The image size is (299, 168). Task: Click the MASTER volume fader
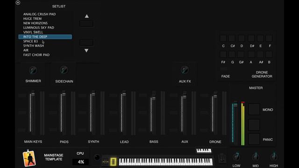coord(235,105)
